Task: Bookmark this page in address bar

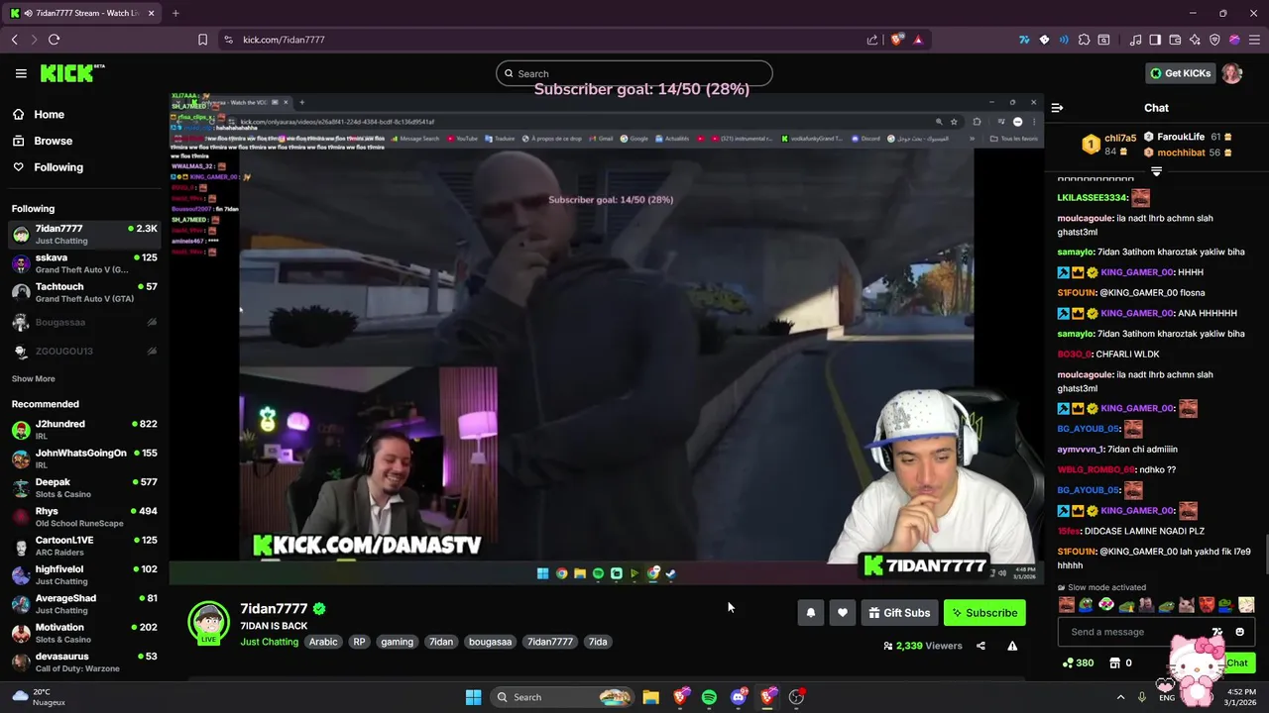Action: click(x=202, y=40)
